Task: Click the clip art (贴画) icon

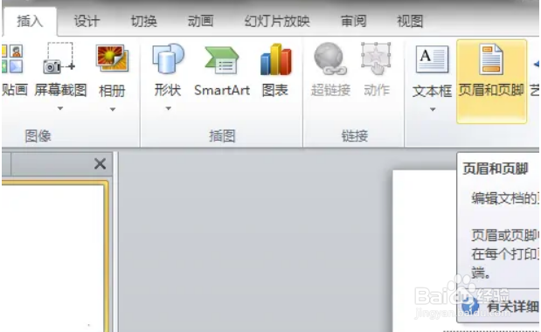Action: pyautogui.click(x=12, y=59)
